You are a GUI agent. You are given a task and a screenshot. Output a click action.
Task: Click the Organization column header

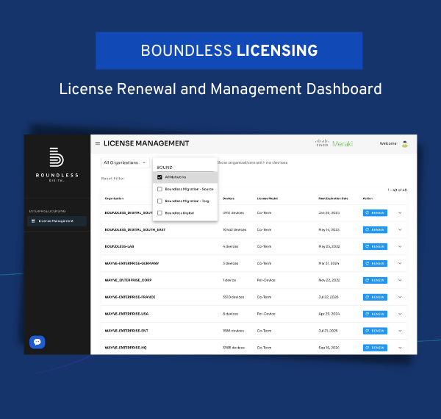tap(114, 198)
